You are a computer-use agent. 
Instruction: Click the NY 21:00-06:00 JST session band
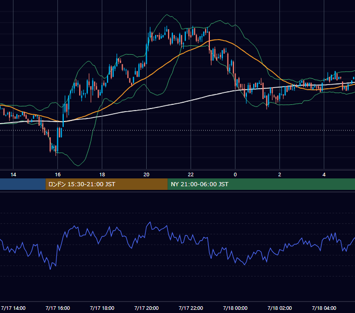261,184
